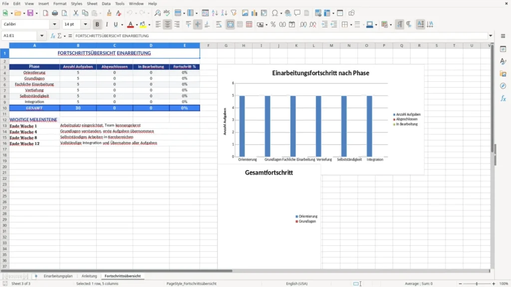This screenshot has height=287, width=511.
Task: Run spelling check abc icon
Action: coord(167,13)
